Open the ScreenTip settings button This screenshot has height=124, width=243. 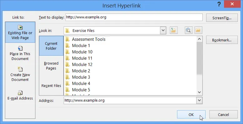[222, 18]
